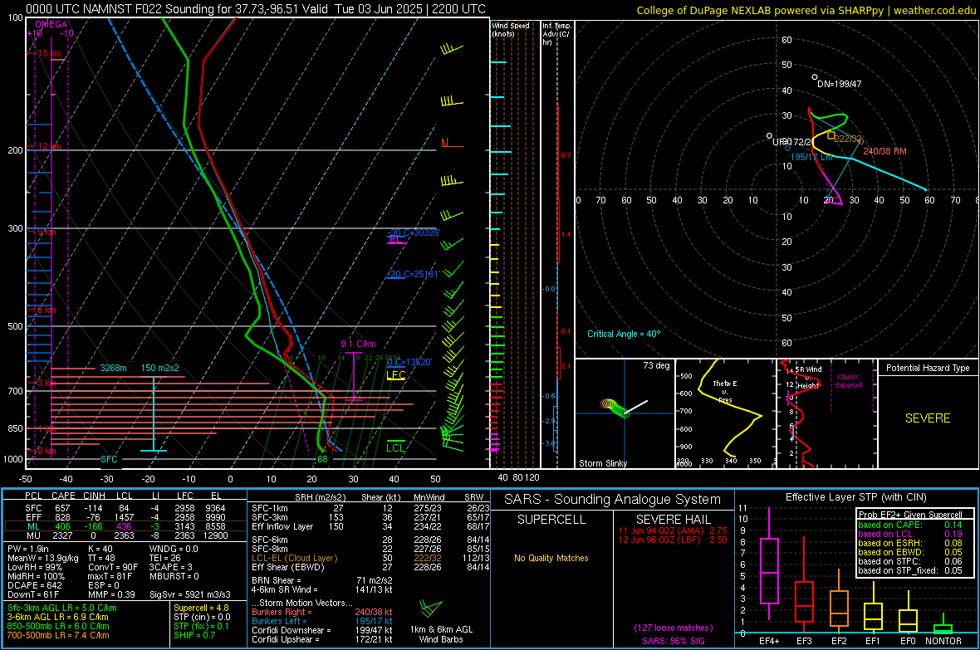This screenshot has height=650, width=980.
Task: Click the 'SigSvr = 5921 m3/s3' value
Action: (x=190, y=594)
